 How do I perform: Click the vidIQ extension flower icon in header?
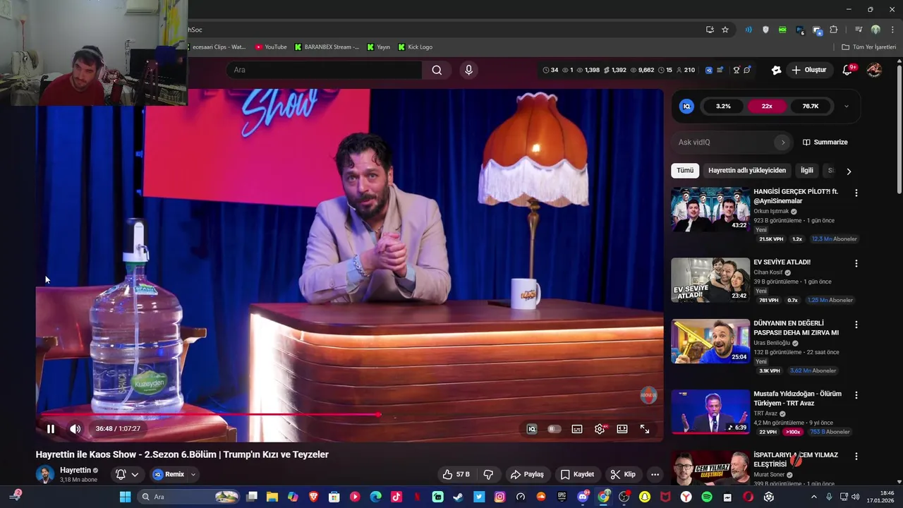(776, 70)
